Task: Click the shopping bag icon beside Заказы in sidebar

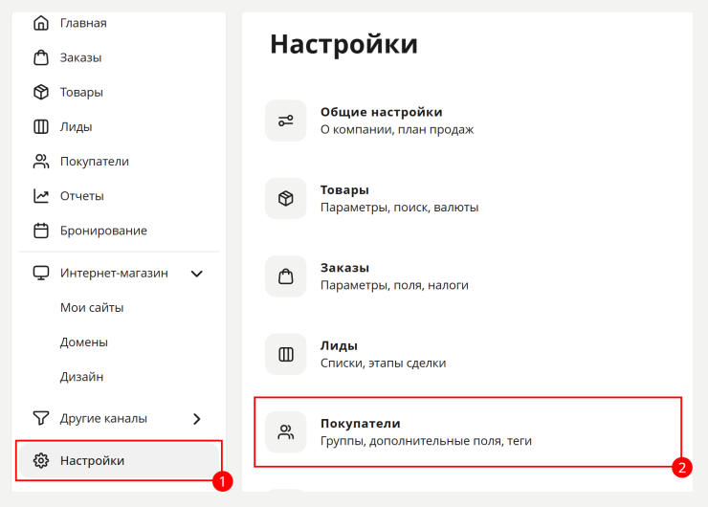Action: pos(41,57)
